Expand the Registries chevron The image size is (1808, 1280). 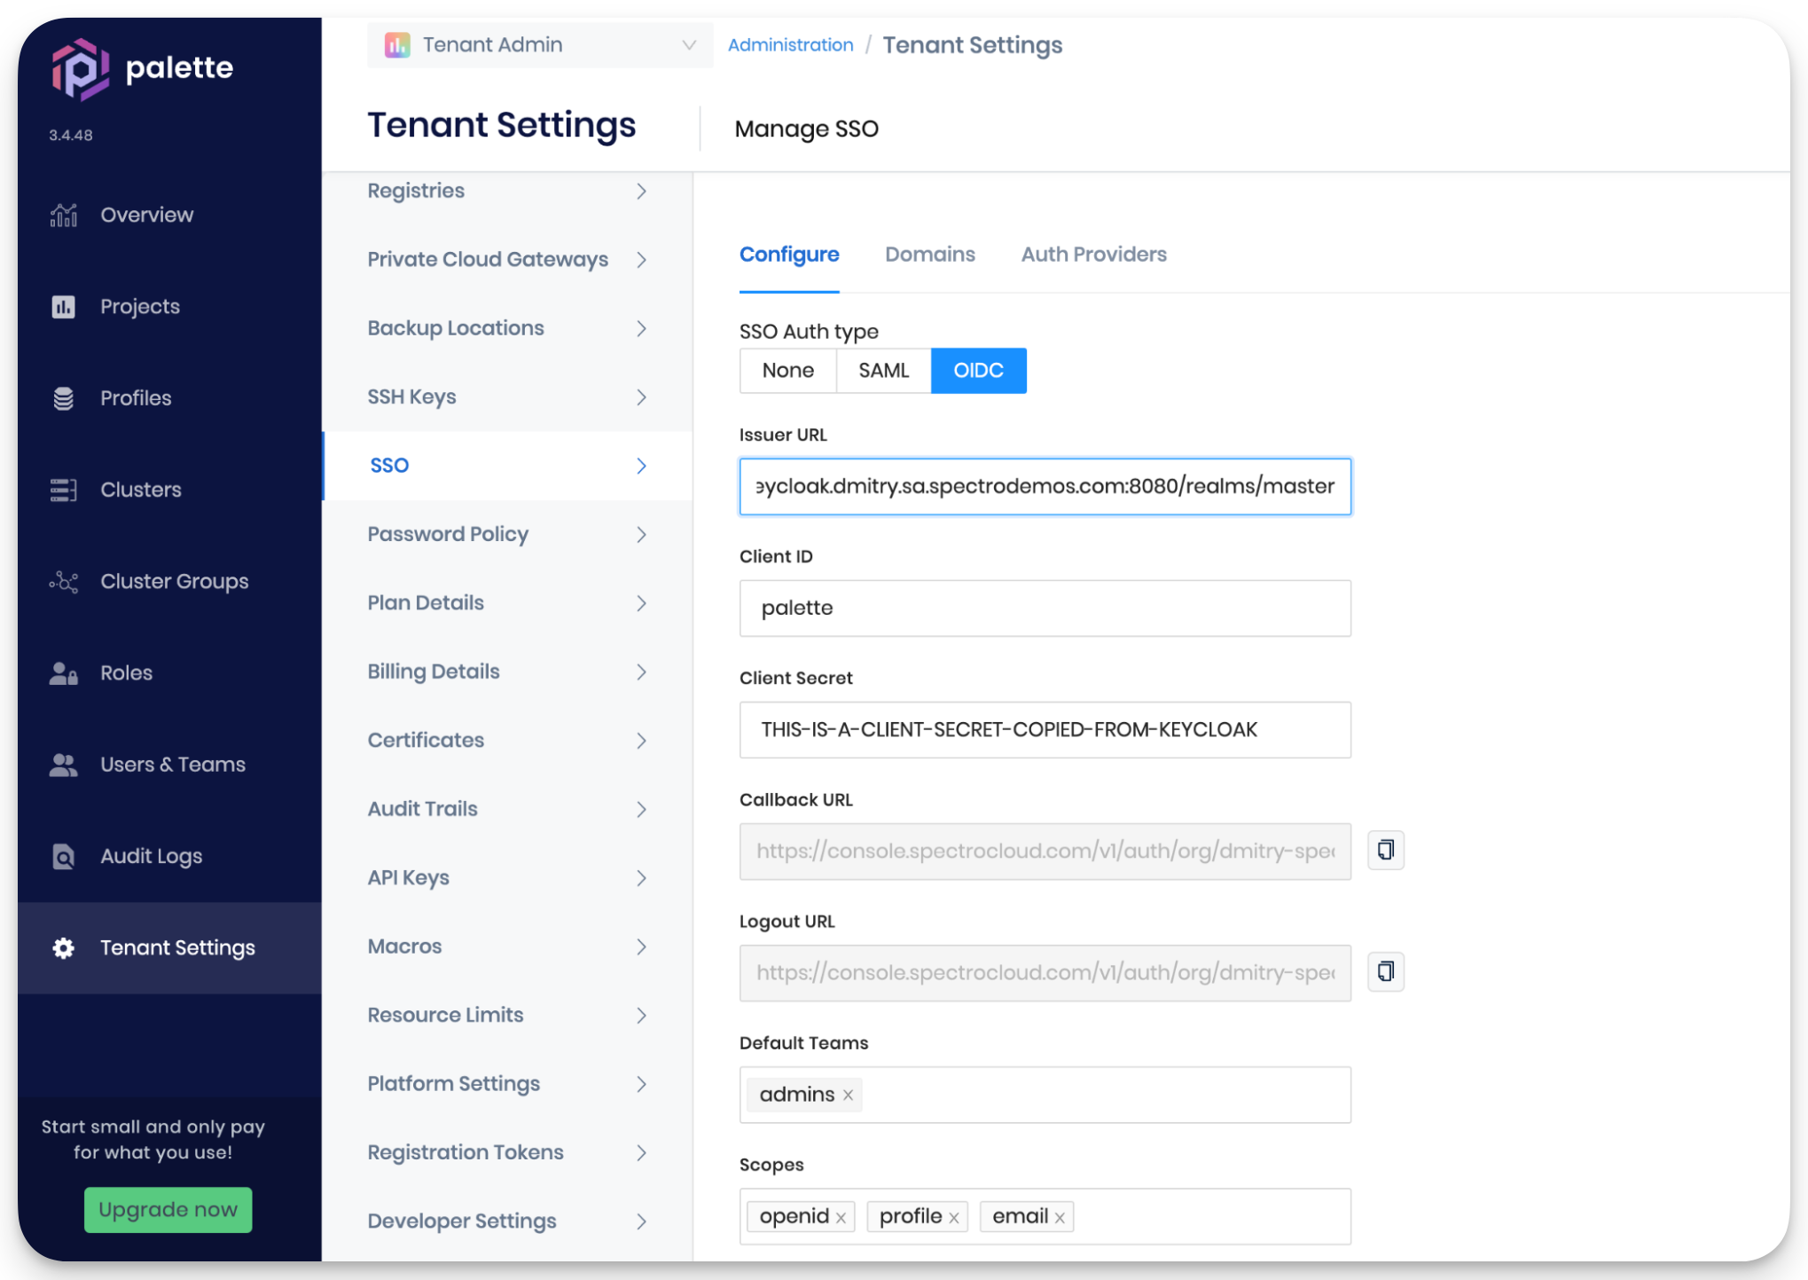pyautogui.click(x=641, y=192)
